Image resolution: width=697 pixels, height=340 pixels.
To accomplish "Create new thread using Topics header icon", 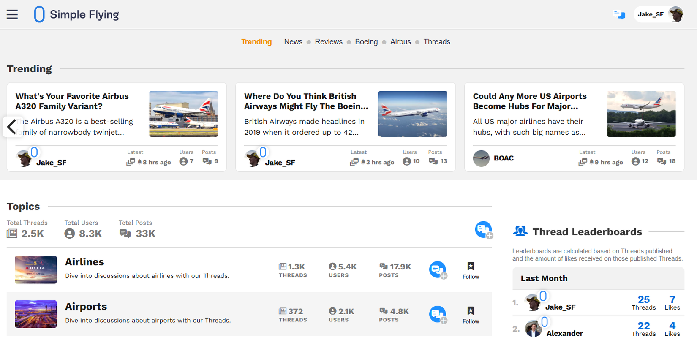I will tap(484, 230).
